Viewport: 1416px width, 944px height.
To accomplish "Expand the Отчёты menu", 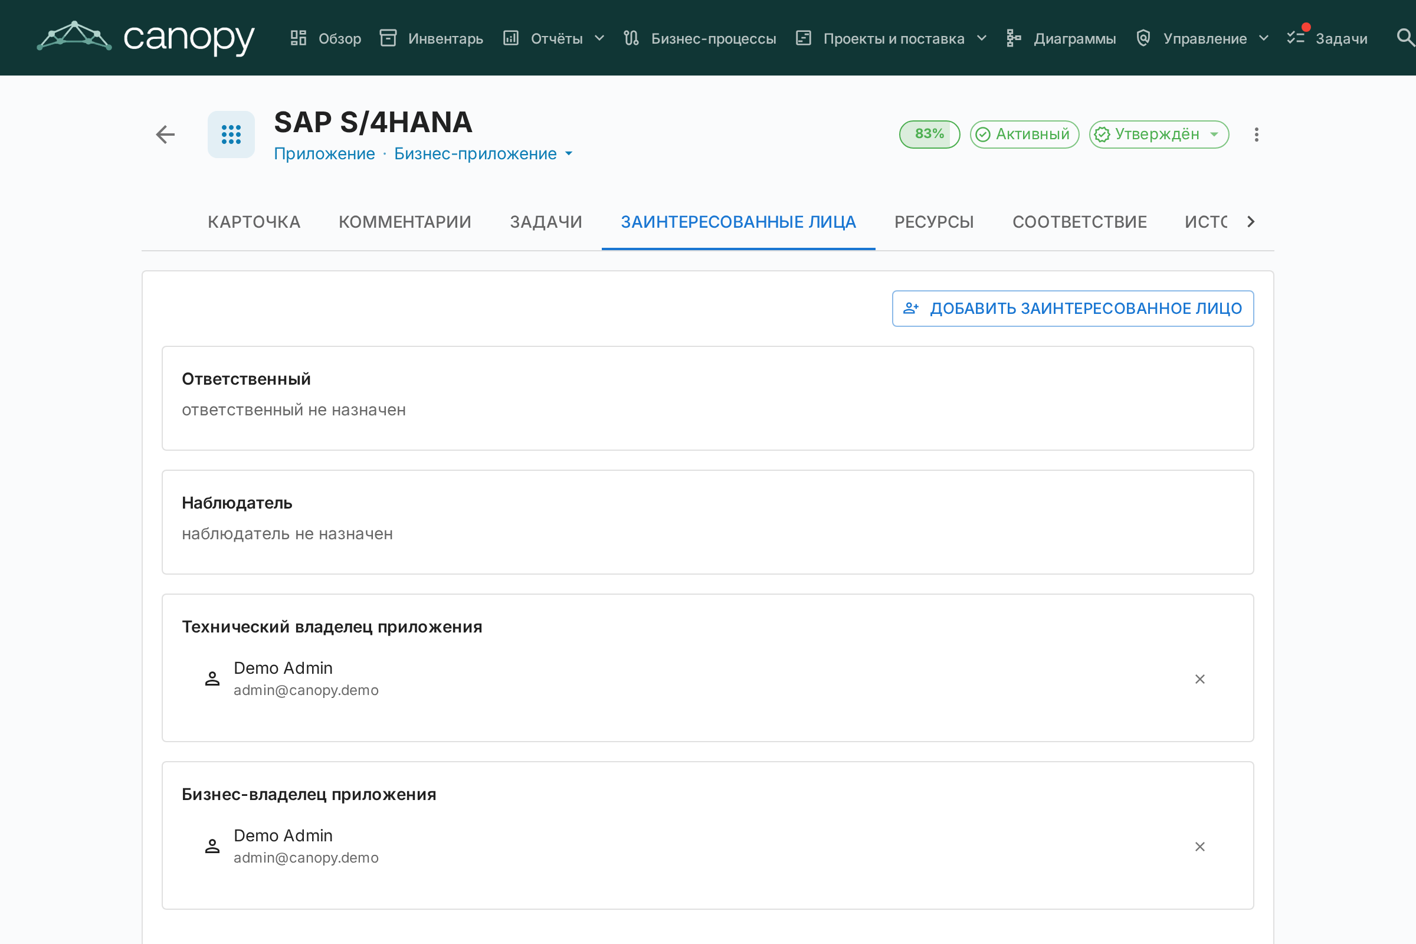I will (x=599, y=38).
